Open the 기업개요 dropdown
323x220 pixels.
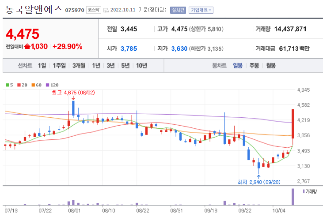(201, 10)
